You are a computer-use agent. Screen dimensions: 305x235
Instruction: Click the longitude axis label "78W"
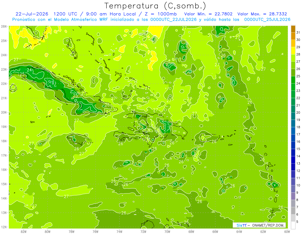[71, 231]
